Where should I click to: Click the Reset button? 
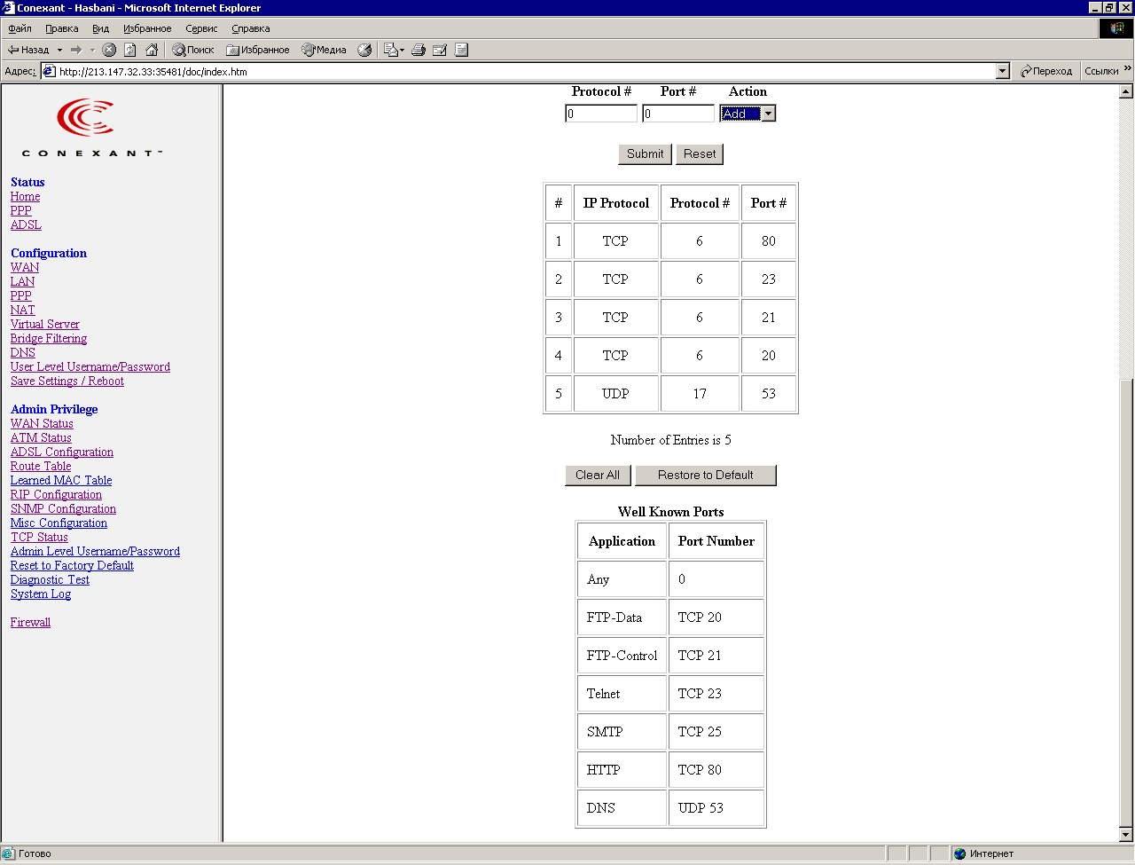point(700,153)
